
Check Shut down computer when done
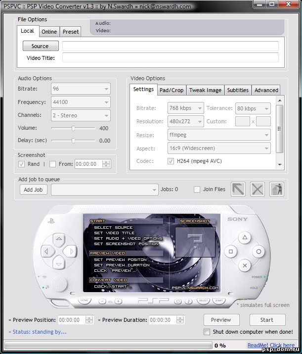[x=207, y=332]
